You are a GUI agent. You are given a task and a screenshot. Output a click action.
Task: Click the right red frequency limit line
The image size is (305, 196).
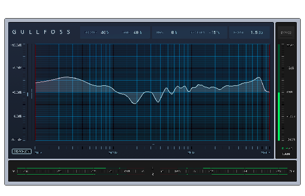click(270, 92)
